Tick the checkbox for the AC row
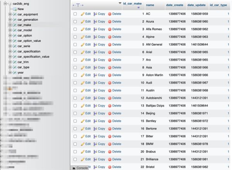This screenshot has height=170, width=232. click(x=75, y=14)
